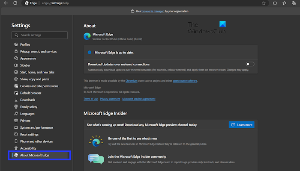Open the browser is managed link
Screen dimensions: 300x171
tap(153, 11)
